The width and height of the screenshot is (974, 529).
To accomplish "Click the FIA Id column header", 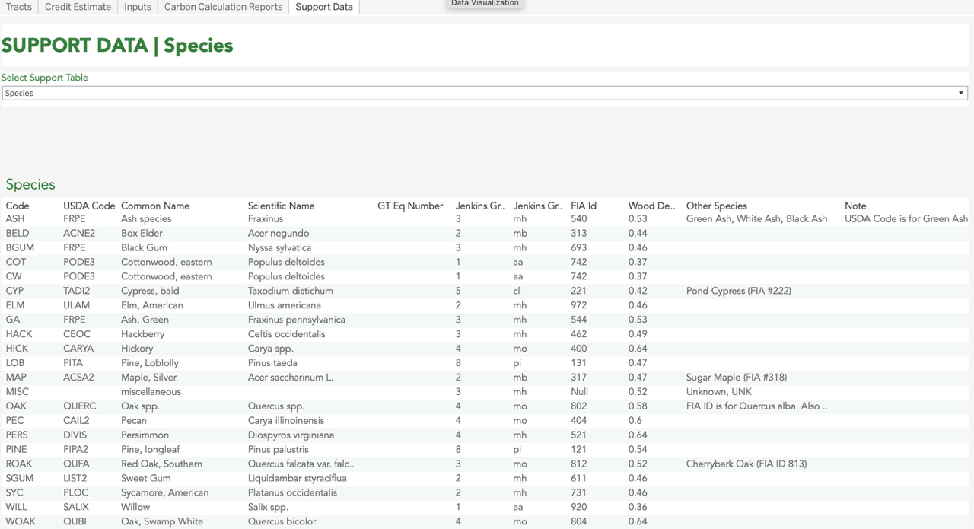I will tap(584, 206).
